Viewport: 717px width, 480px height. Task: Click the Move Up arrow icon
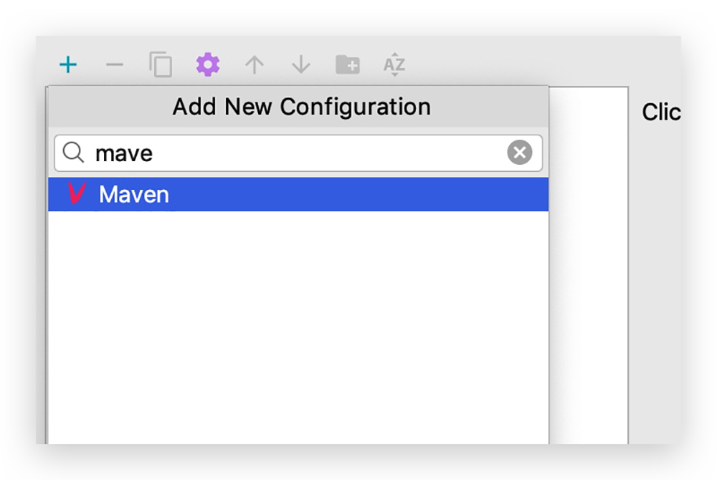point(254,65)
